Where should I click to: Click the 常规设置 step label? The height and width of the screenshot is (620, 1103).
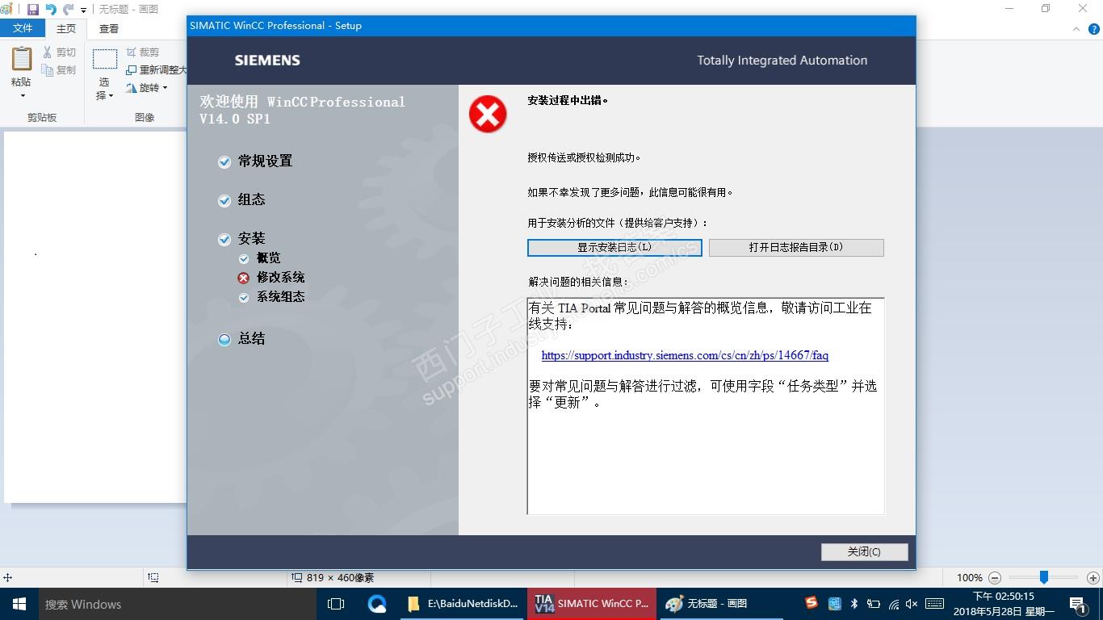tap(265, 161)
